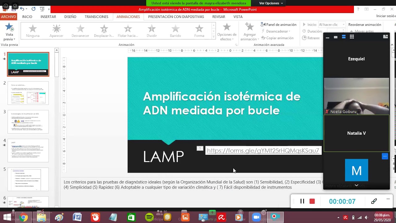This screenshot has height=223, width=396.
Task: Open the recorder pen annotation tool
Action: (x=374, y=201)
